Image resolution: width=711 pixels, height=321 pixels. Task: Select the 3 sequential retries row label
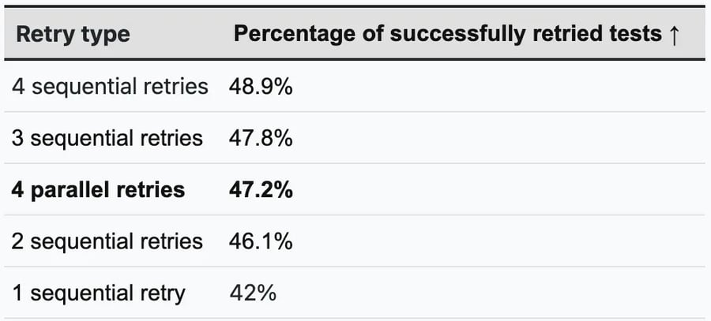point(107,138)
